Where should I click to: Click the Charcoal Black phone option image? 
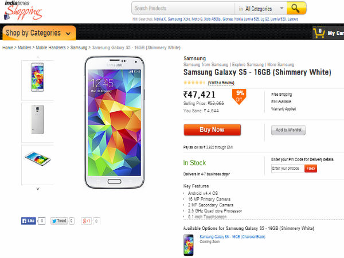tap(189, 245)
